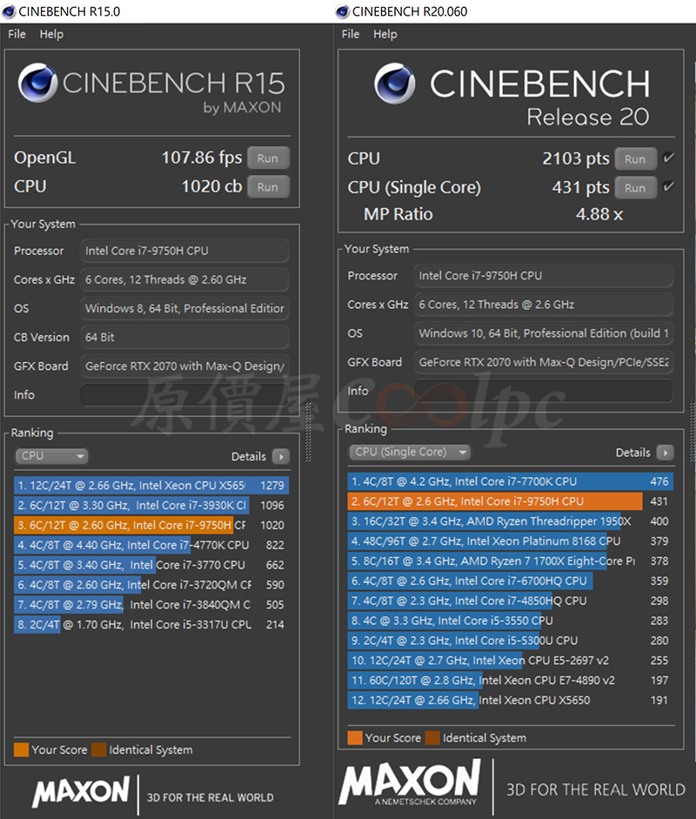Select the Core i5-5300U row
Viewport: 696px width, 819px height.
coord(510,640)
